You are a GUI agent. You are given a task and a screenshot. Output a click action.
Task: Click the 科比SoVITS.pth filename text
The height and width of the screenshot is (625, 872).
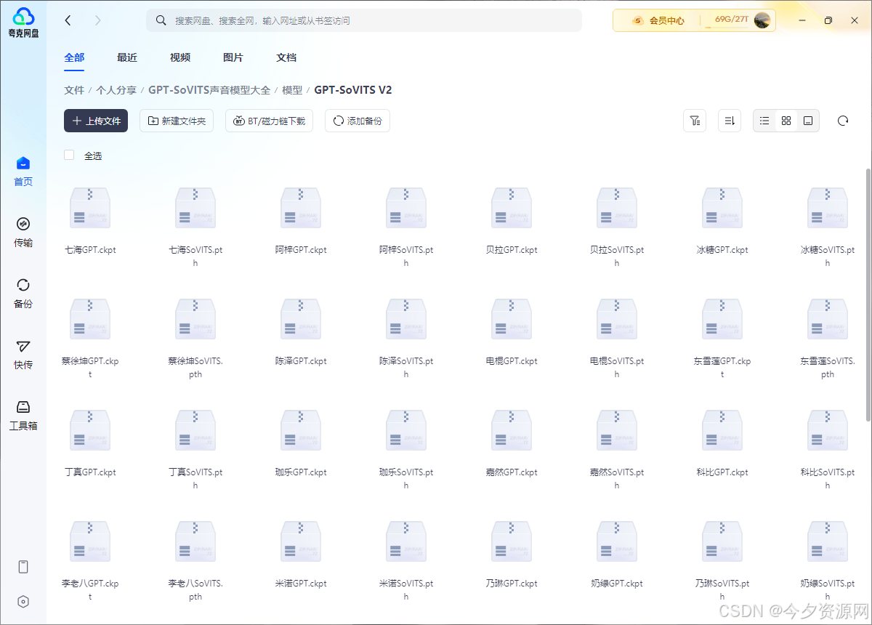(x=828, y=478)
